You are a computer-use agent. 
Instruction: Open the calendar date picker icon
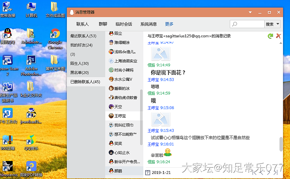[x=147, y=172]
